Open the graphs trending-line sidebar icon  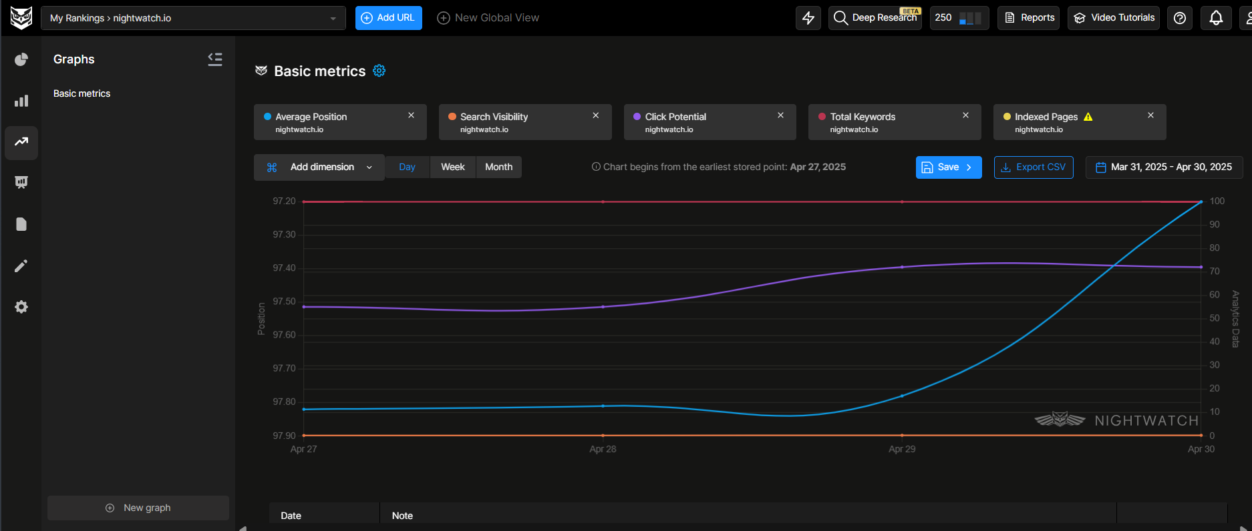[x=21, y=142]
